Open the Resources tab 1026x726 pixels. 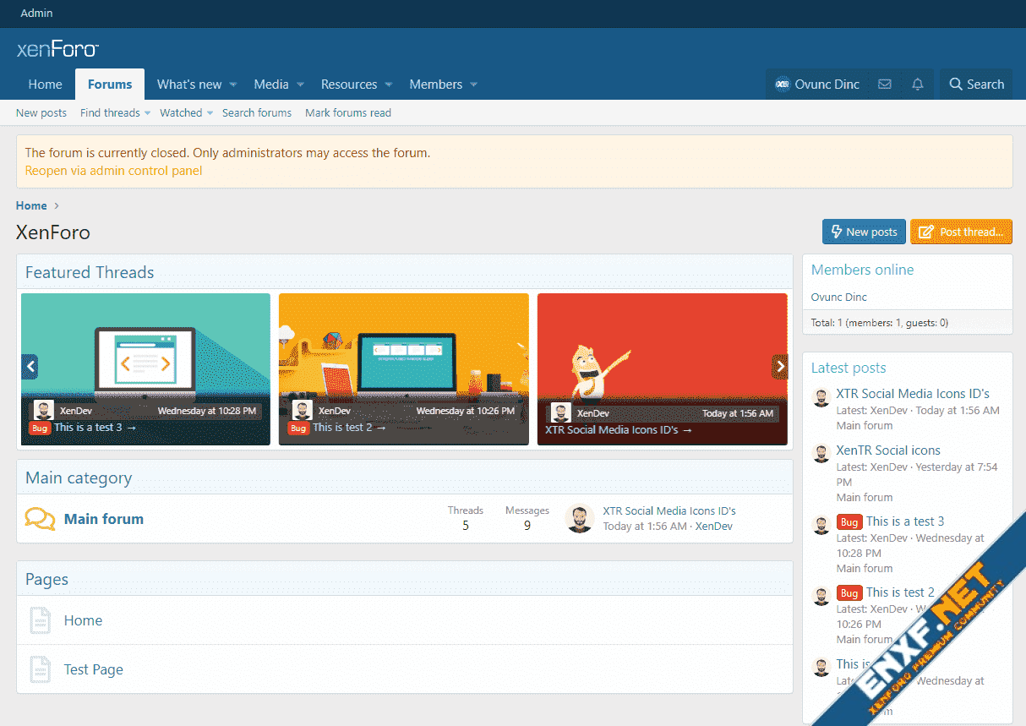coord(349,85)
